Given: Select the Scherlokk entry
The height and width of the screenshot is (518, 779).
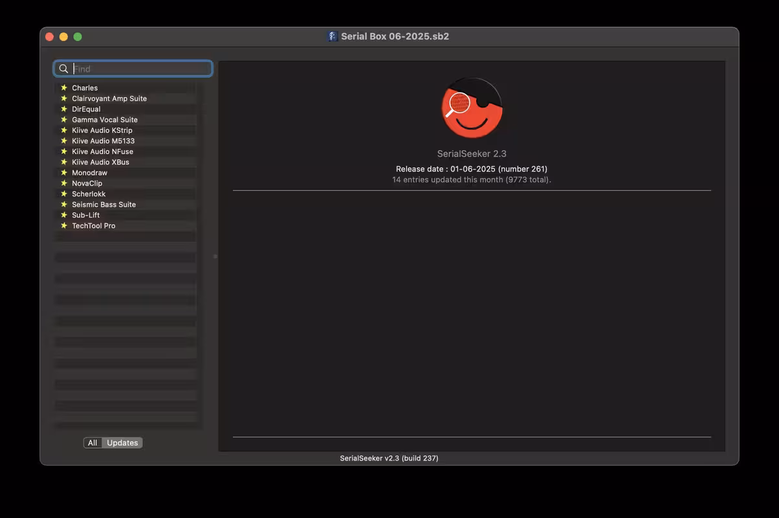Looking at the screenshot, I should [126, 194].
